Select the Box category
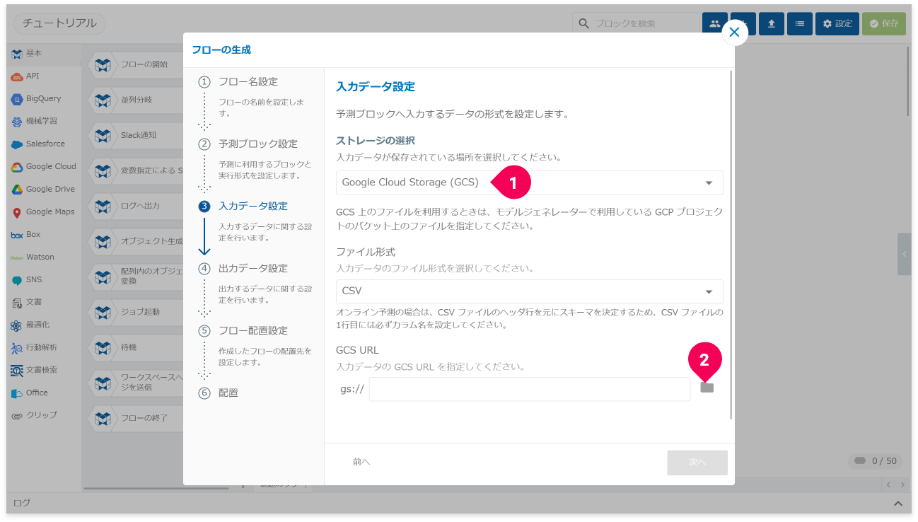Viewport: 918px width, 522px height. click(42, 235)
